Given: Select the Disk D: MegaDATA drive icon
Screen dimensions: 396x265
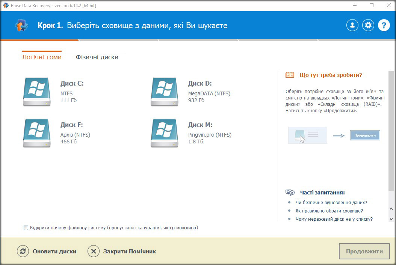Looking at the screenshot, I should pos(164,92).
